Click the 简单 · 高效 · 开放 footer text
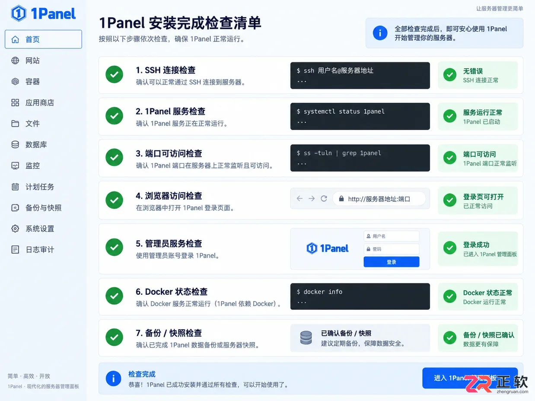 click(x=29, y=376)
